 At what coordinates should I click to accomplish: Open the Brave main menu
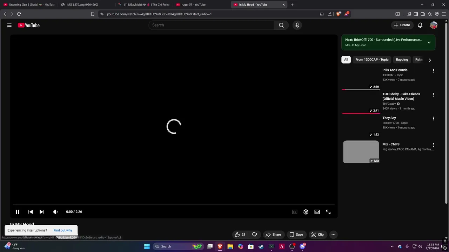click(444, 14)
